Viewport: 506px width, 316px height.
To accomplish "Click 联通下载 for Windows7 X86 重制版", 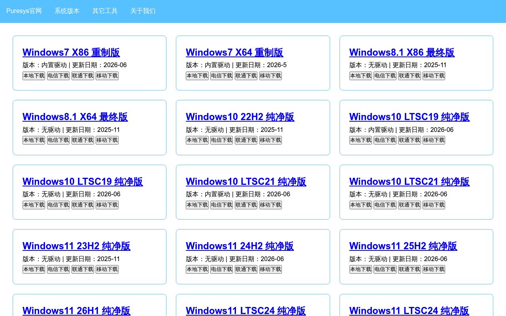I will tap(83, 76).
